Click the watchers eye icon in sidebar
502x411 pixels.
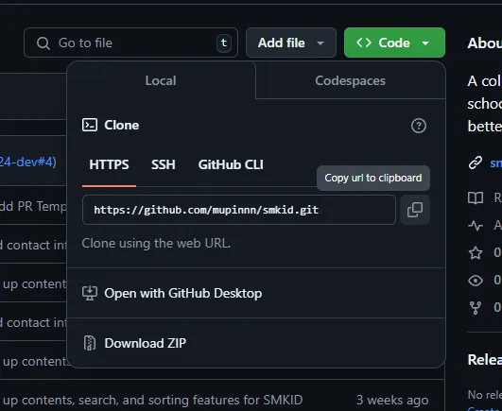point(476,281)
